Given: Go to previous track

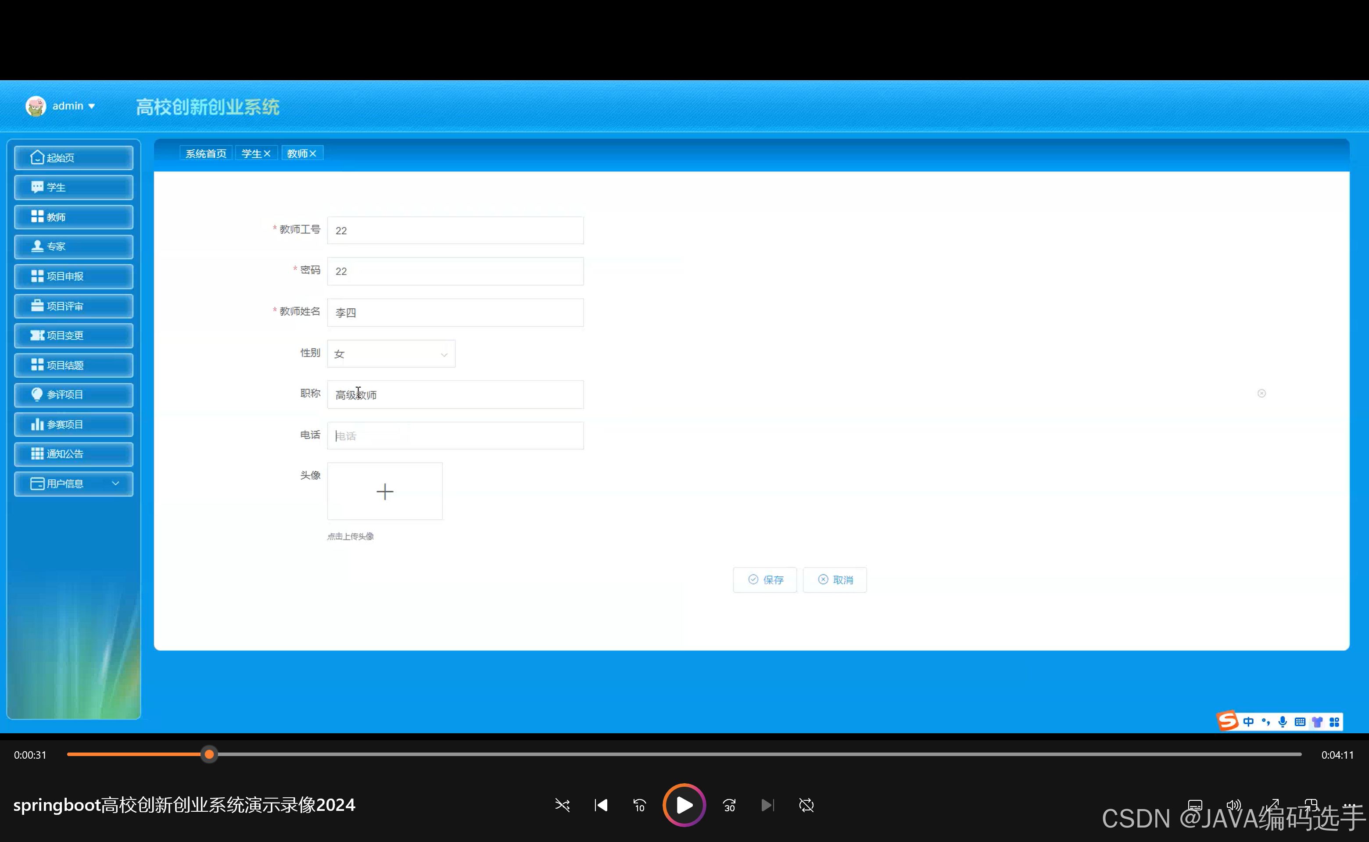Looking at the screenshot, I should (601, 805).
